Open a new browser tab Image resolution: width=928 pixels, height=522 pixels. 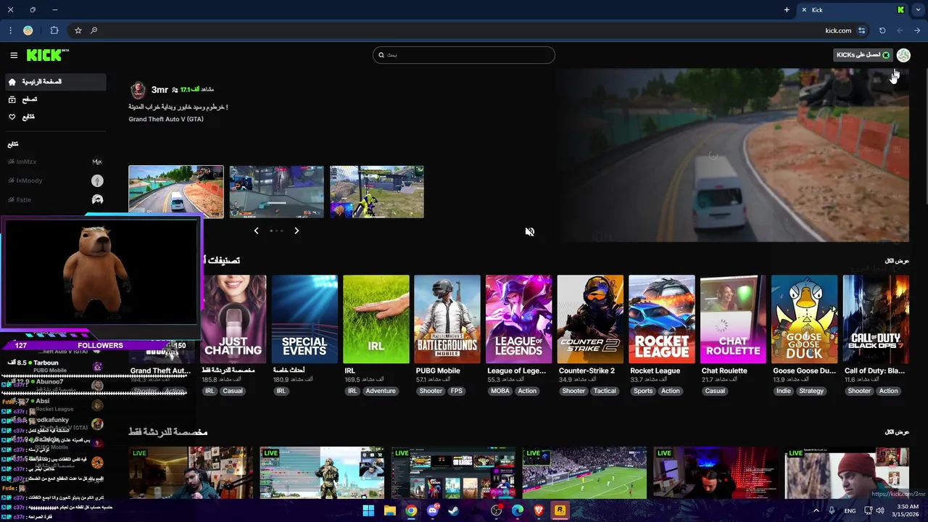click(787, 10)
